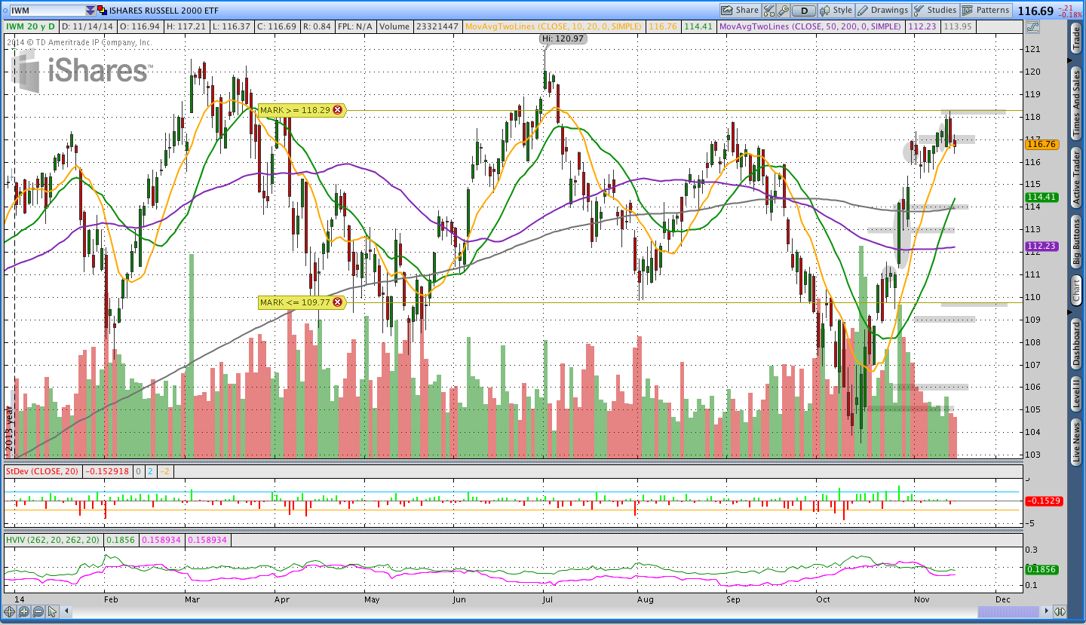Open the Big Buttons side tab
1086x625 pixels.
[1076, 241]
